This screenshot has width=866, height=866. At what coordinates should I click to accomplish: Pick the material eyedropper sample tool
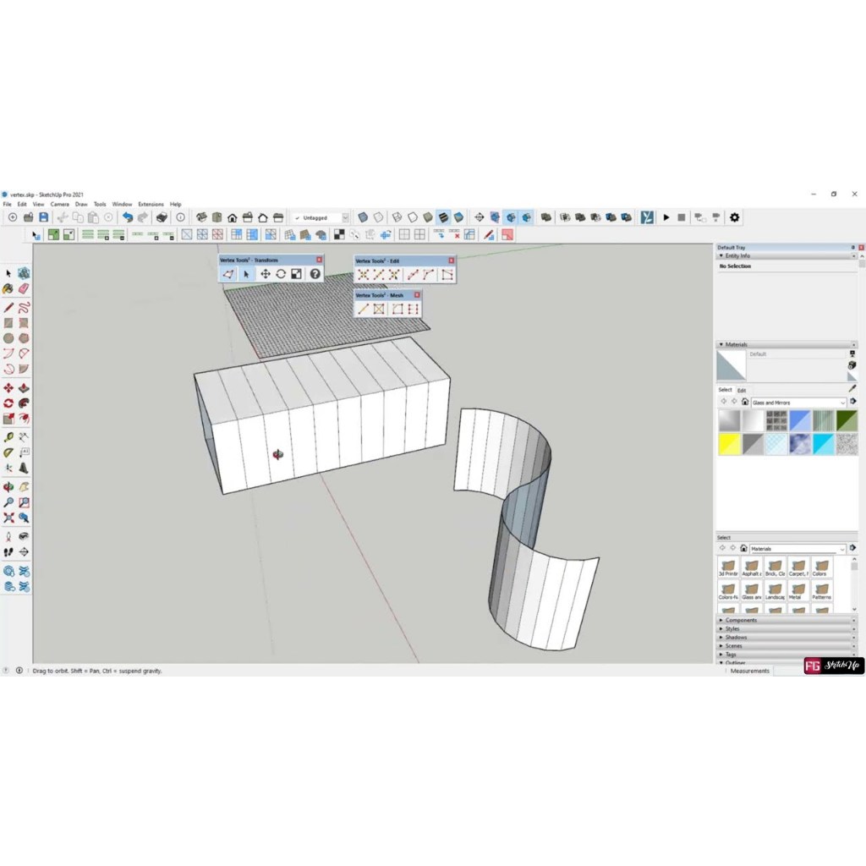pyautogui.click(x=852, y=388)
